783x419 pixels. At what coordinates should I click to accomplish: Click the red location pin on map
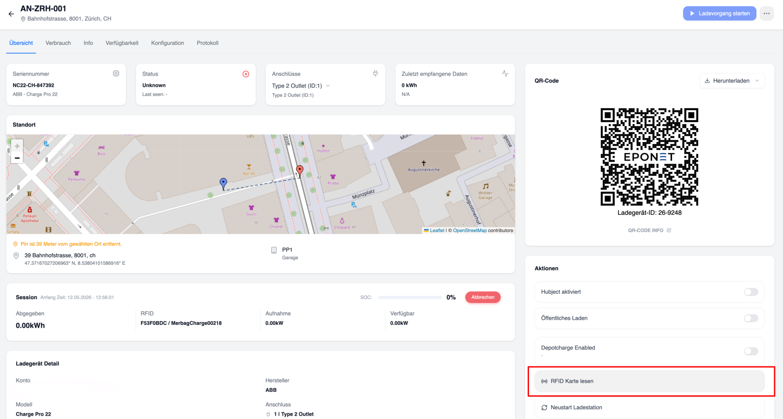pyautogui.click(x=300, y=171)
